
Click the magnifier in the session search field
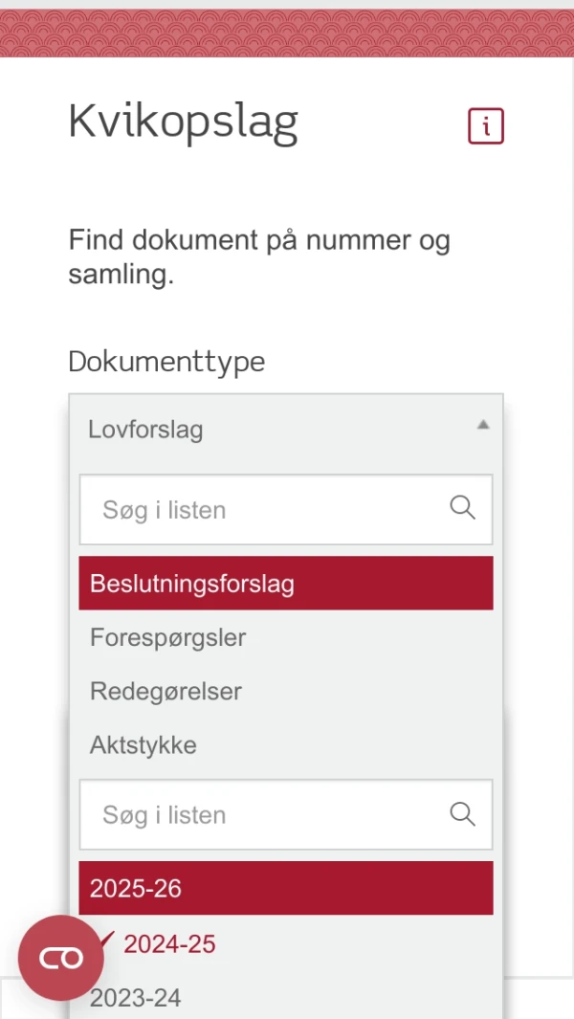(462, 813)
